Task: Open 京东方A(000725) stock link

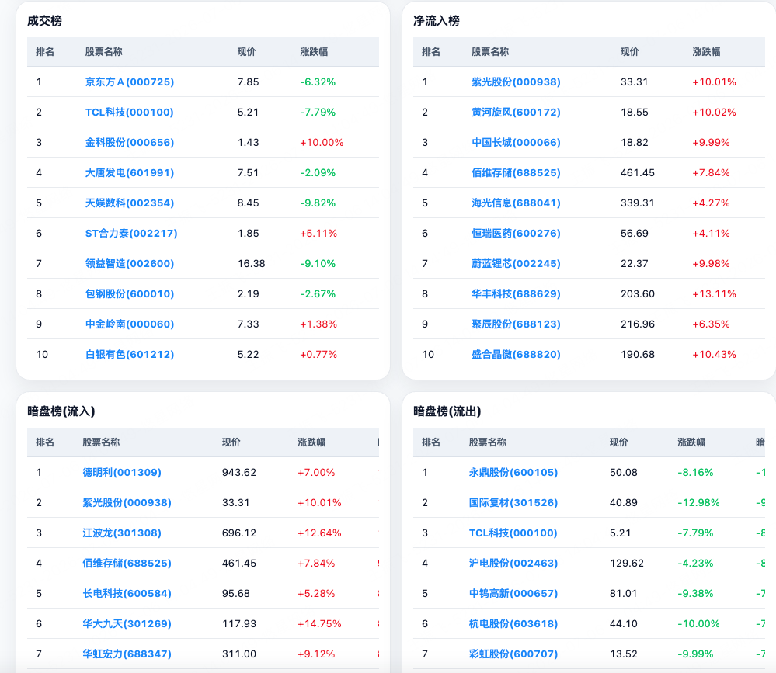Action: pos(130,82)
